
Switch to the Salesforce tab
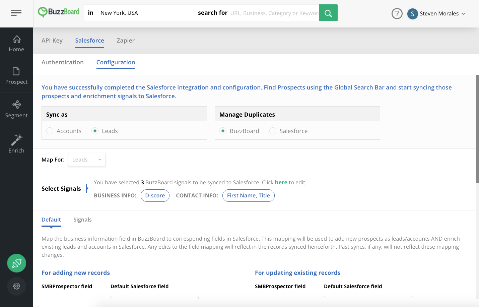click(x=89, y=41)
